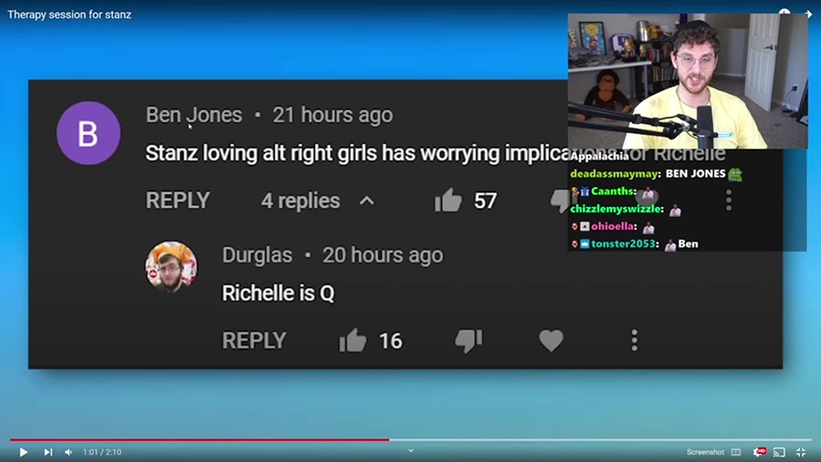Open Durglas's profile avatar

click(x=171, y=267)
